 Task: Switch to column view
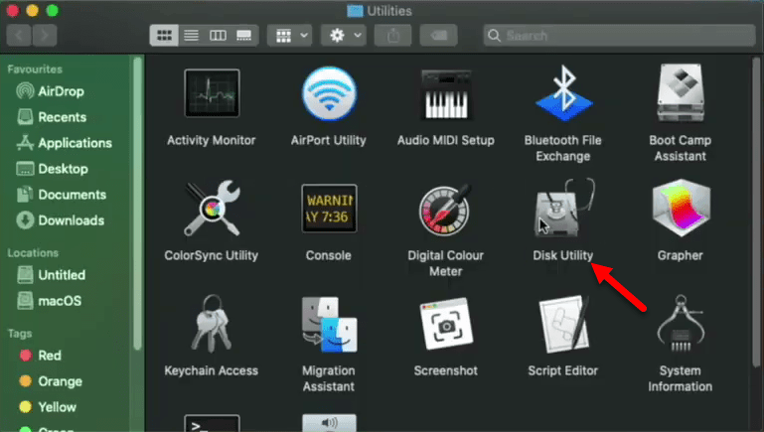click(x=218, y=35)
